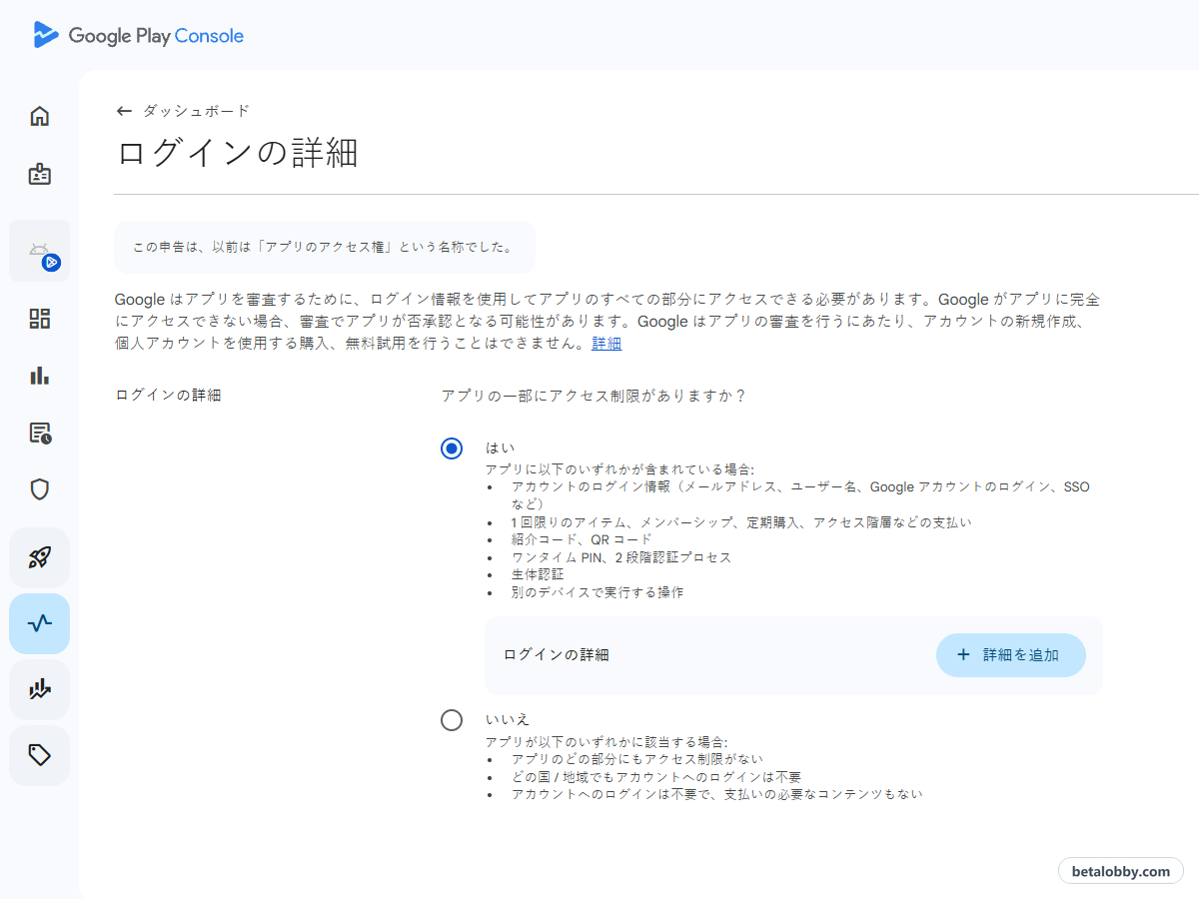Open the growth chart icon in sidebar
1199x899 pixels.
tap(39, 689)
